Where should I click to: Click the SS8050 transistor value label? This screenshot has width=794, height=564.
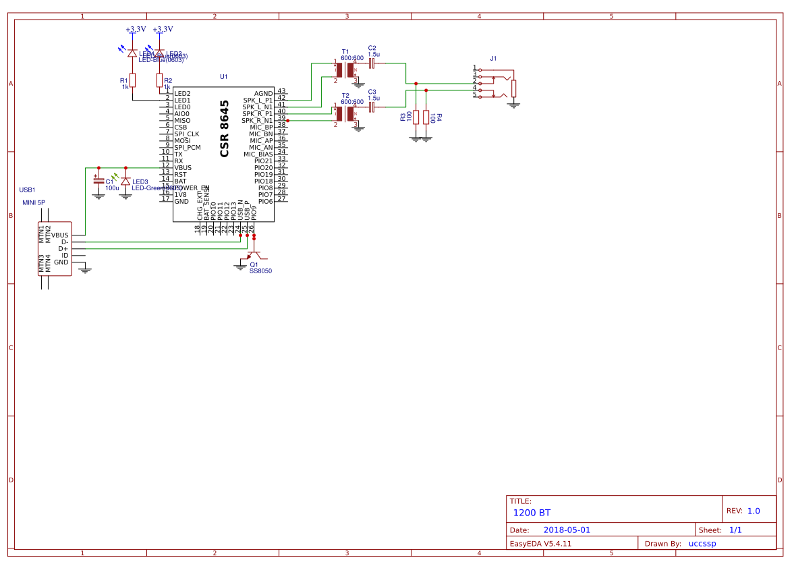pos(260,271)
